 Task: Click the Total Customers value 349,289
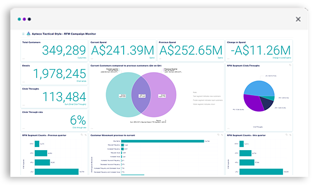[64, 51]
